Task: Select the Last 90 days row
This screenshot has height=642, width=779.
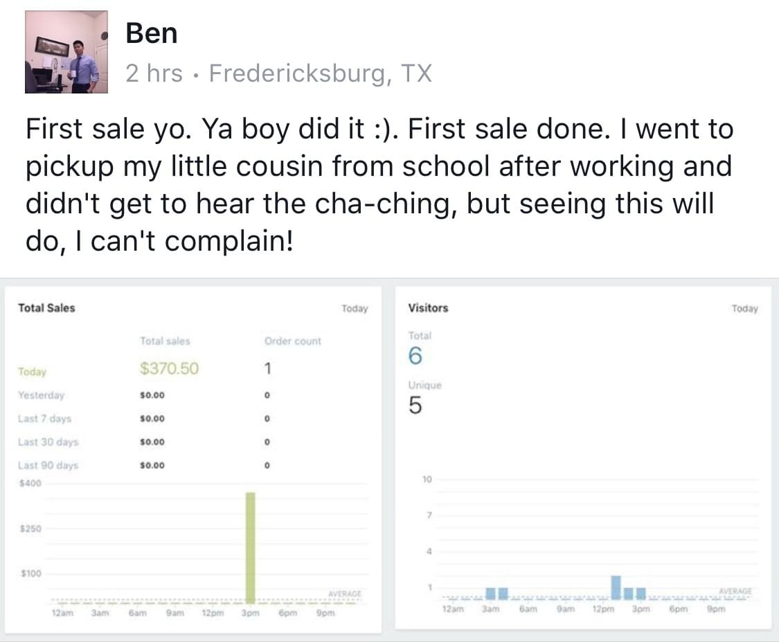Action: pyautogui.click(x=48, y=465)
